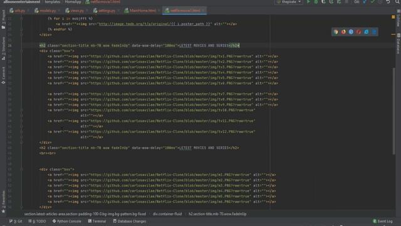Collapse the first div class box fold marker
Viewport: 401px width, 226px height.
click(x=21, y=51)
